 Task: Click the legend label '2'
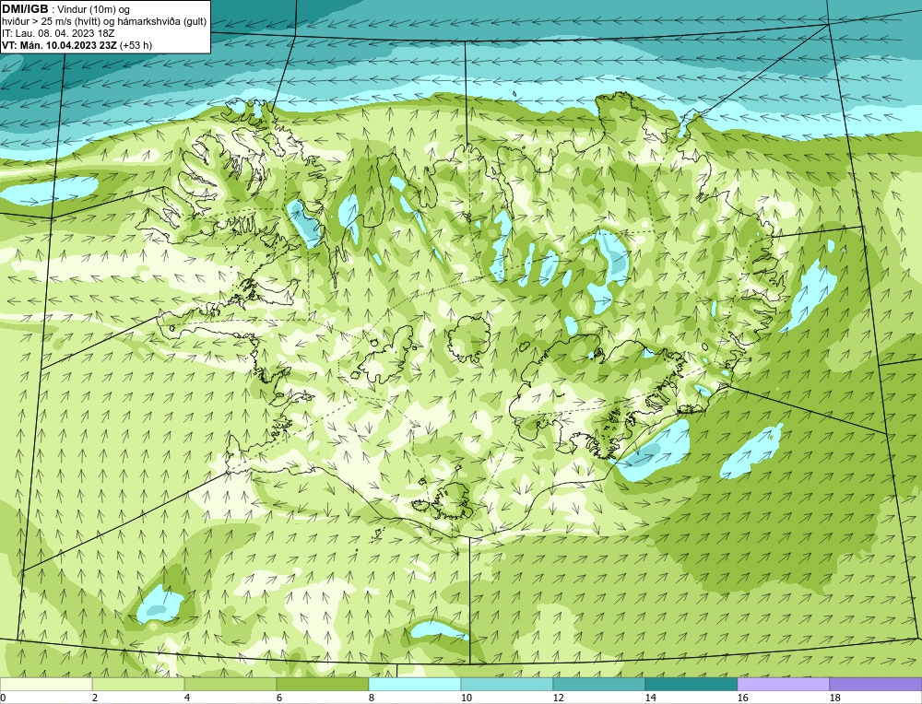tap(95, 698)
